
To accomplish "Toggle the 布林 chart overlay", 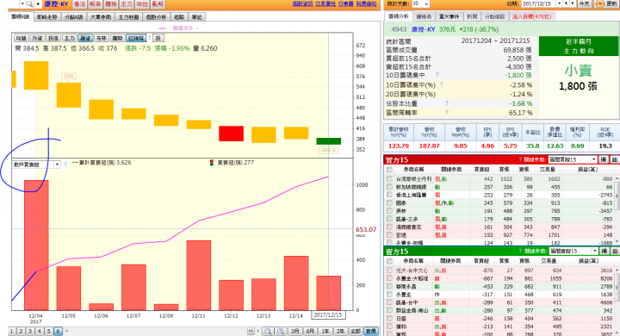I will tap(102, 38).
